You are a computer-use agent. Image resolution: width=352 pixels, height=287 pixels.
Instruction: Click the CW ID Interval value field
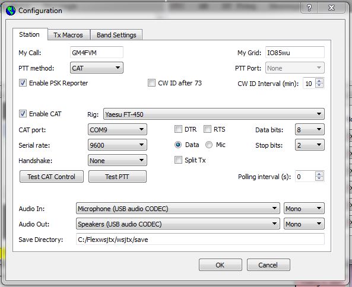click(x=309, y=84)
